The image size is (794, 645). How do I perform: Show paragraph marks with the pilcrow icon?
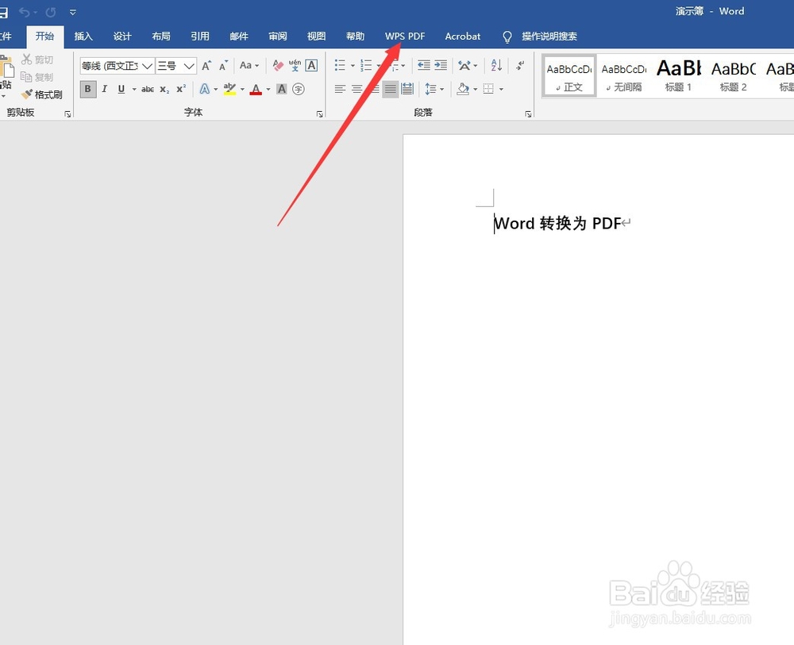click(518, 66)
